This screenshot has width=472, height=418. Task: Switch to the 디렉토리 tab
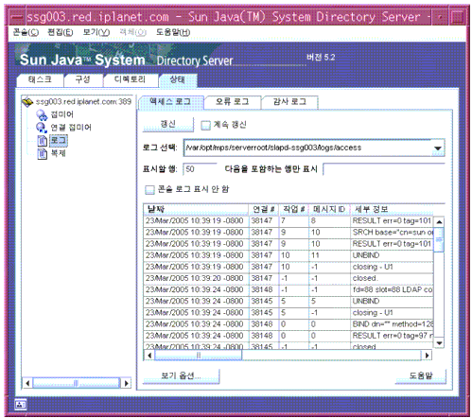point(131,79)
